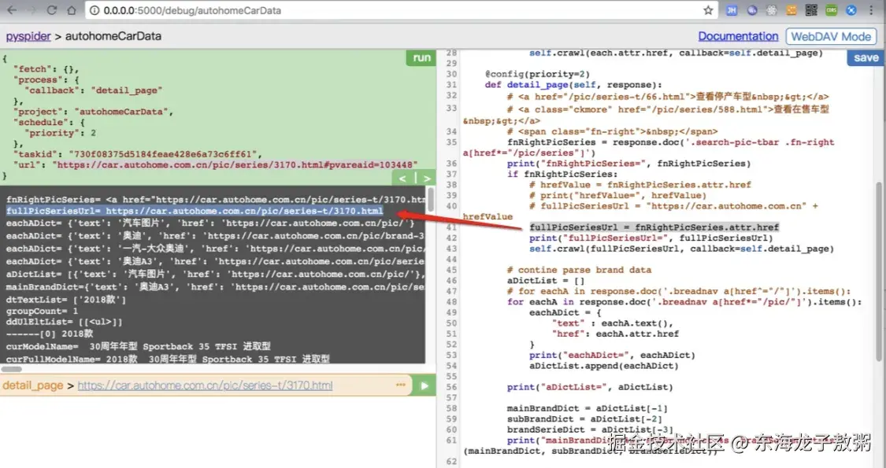Image resolution: width=886 pixels, height=468 pixels.
Task: Click "callback": "detail_page" in task JSON
Action: coord(93,90)
